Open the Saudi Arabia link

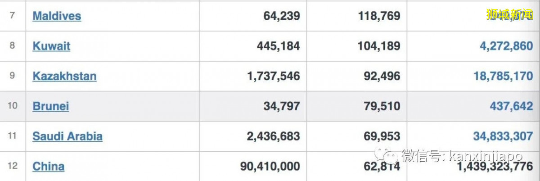pos(67,136)
